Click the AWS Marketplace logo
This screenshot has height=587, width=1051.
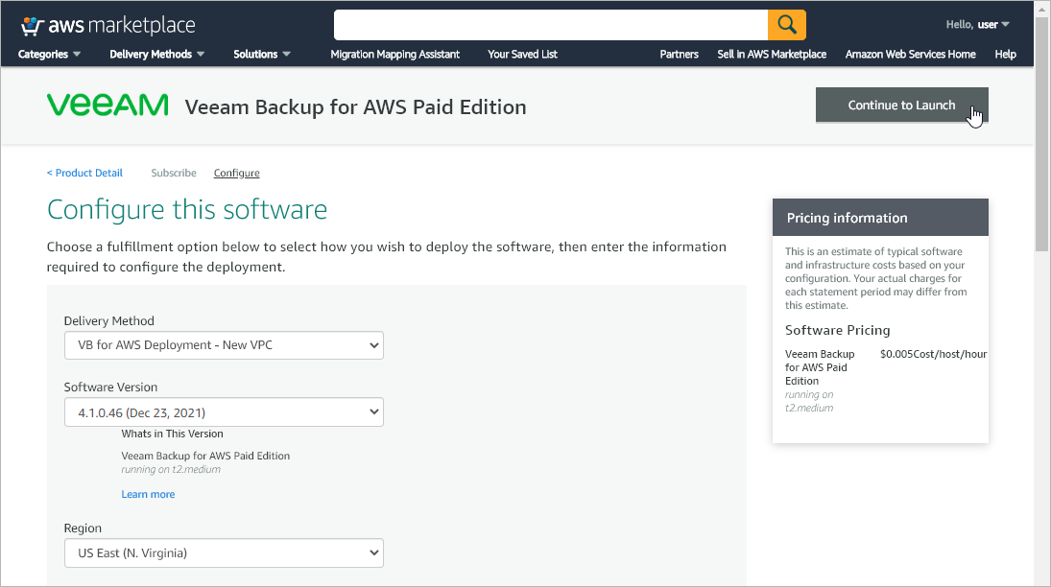pos(108,25)
